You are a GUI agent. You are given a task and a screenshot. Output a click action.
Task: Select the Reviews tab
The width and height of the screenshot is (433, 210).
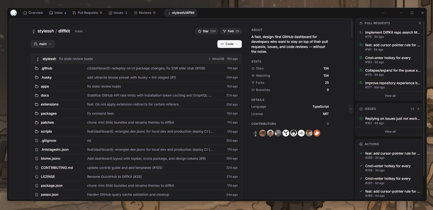tap(145, 13)
